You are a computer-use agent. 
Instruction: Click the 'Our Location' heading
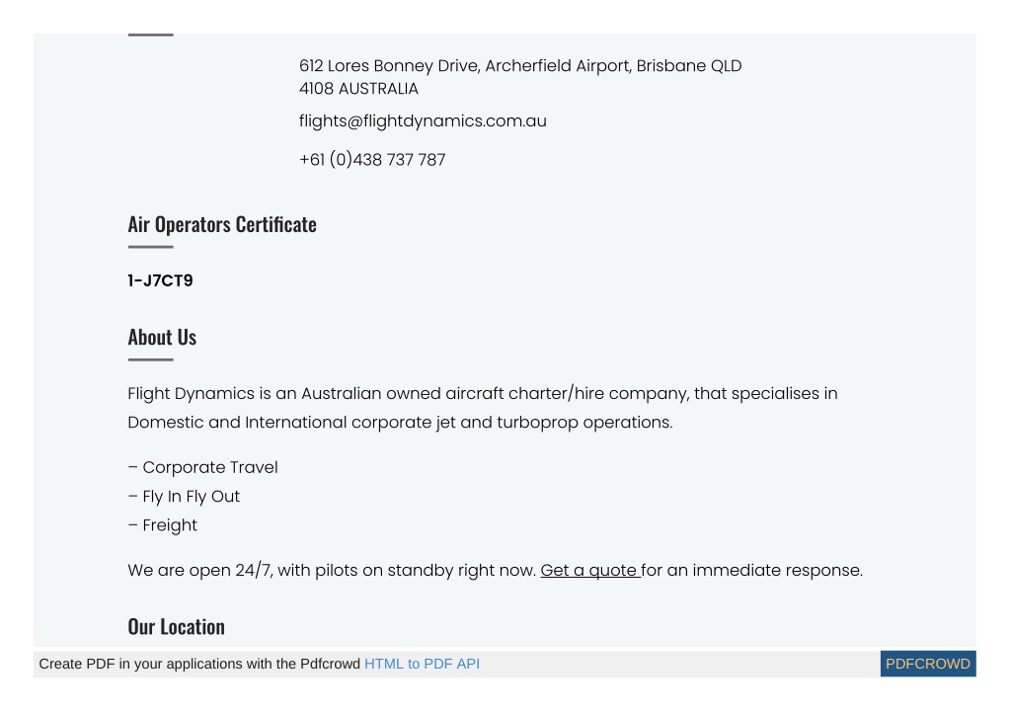[177, 627]
